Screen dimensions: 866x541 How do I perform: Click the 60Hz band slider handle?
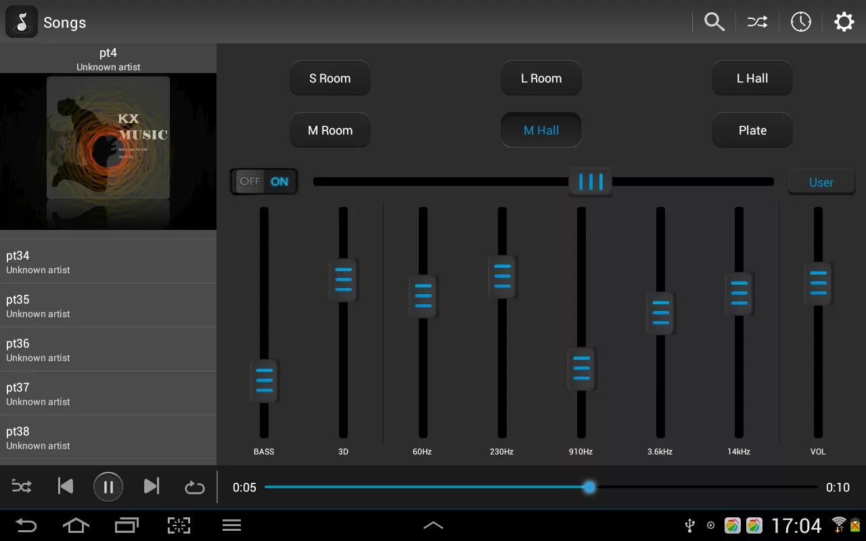click(x=424, y=296)
